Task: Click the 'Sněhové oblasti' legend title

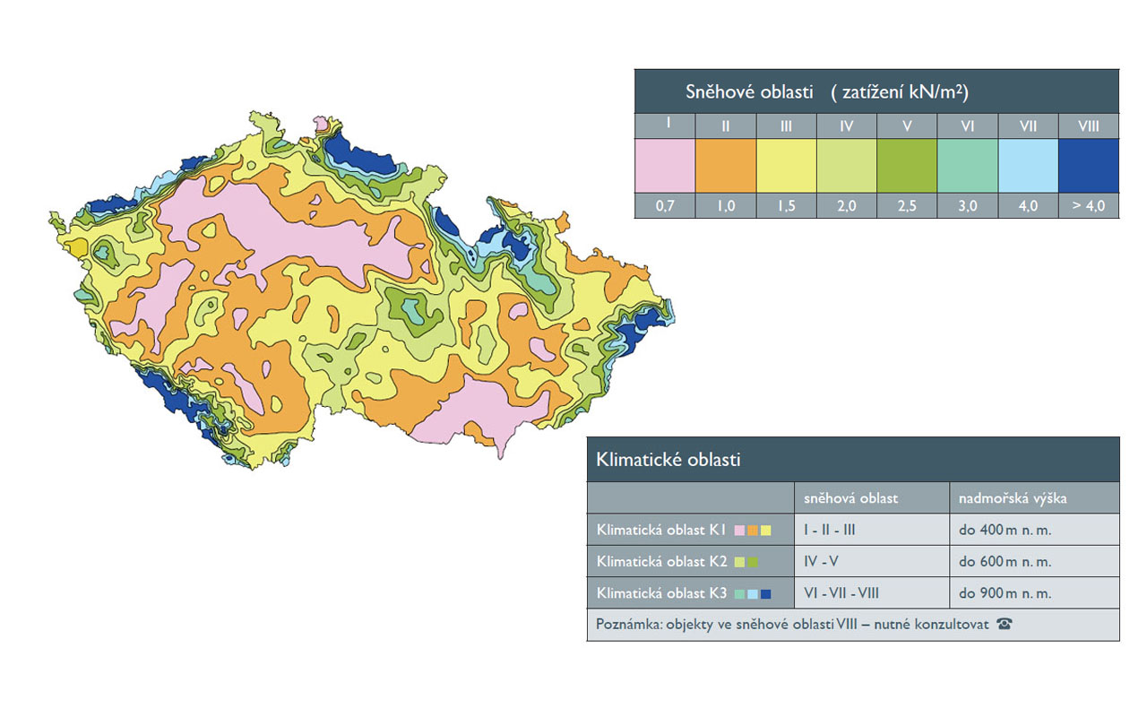Action: (749, 91)
